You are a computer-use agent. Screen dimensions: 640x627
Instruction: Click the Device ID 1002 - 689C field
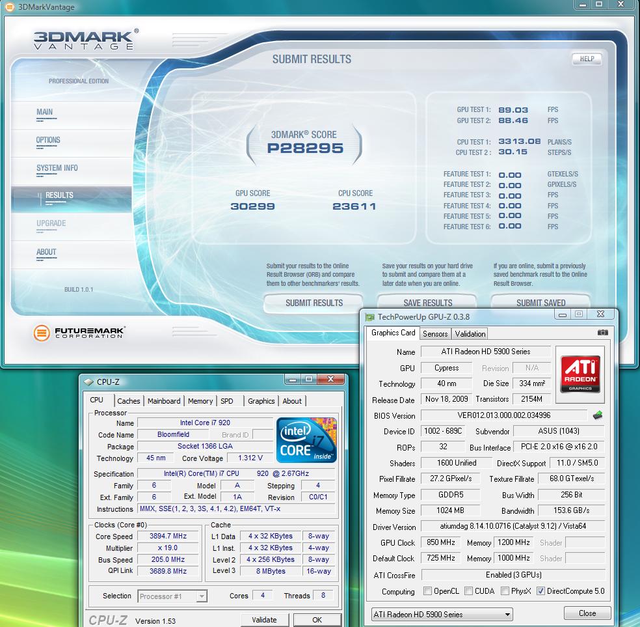[443, 431]
